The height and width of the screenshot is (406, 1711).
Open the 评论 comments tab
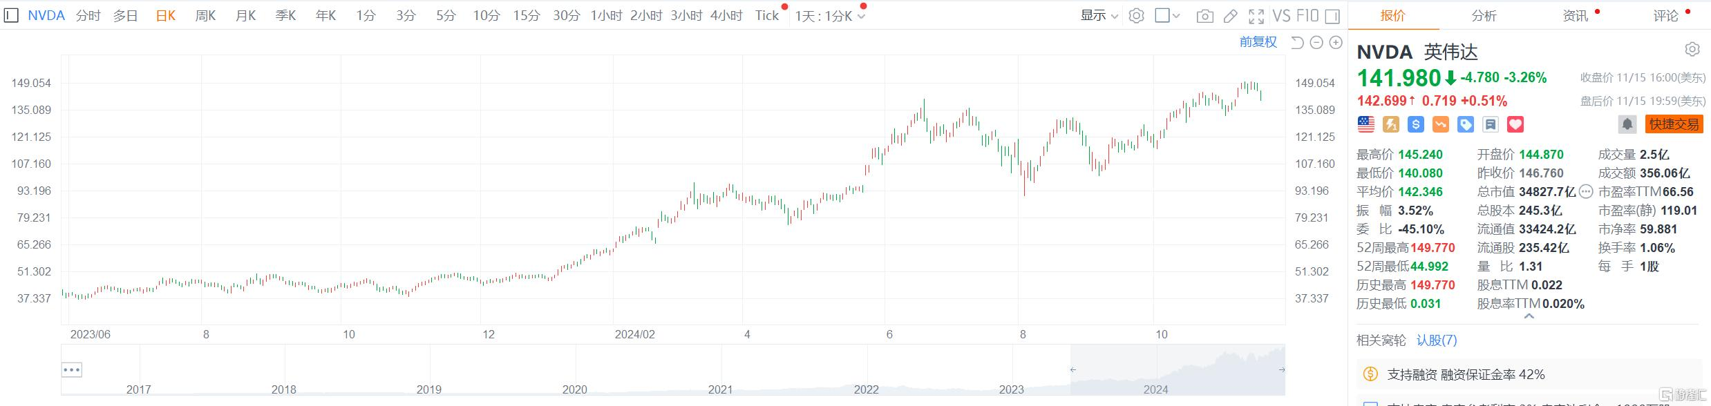pyautogui.click(x=1665, y=15)
